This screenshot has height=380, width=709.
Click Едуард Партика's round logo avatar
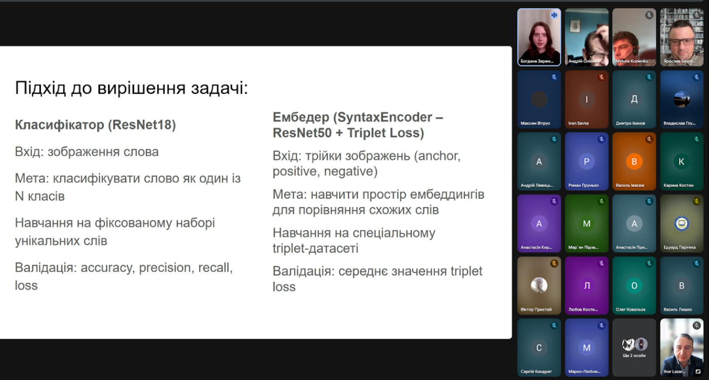pyautogui.click(x=682, y=223)
